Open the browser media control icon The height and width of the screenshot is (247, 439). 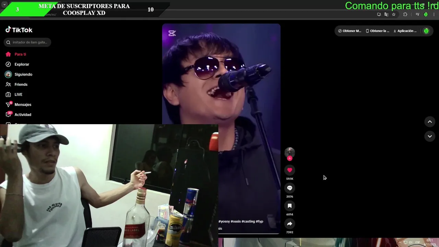click(x=417, y=14)
